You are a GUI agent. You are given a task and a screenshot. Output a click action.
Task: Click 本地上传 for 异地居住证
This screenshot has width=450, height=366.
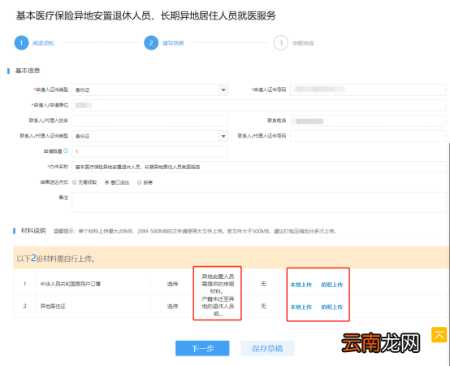click(x=301, y=307)
